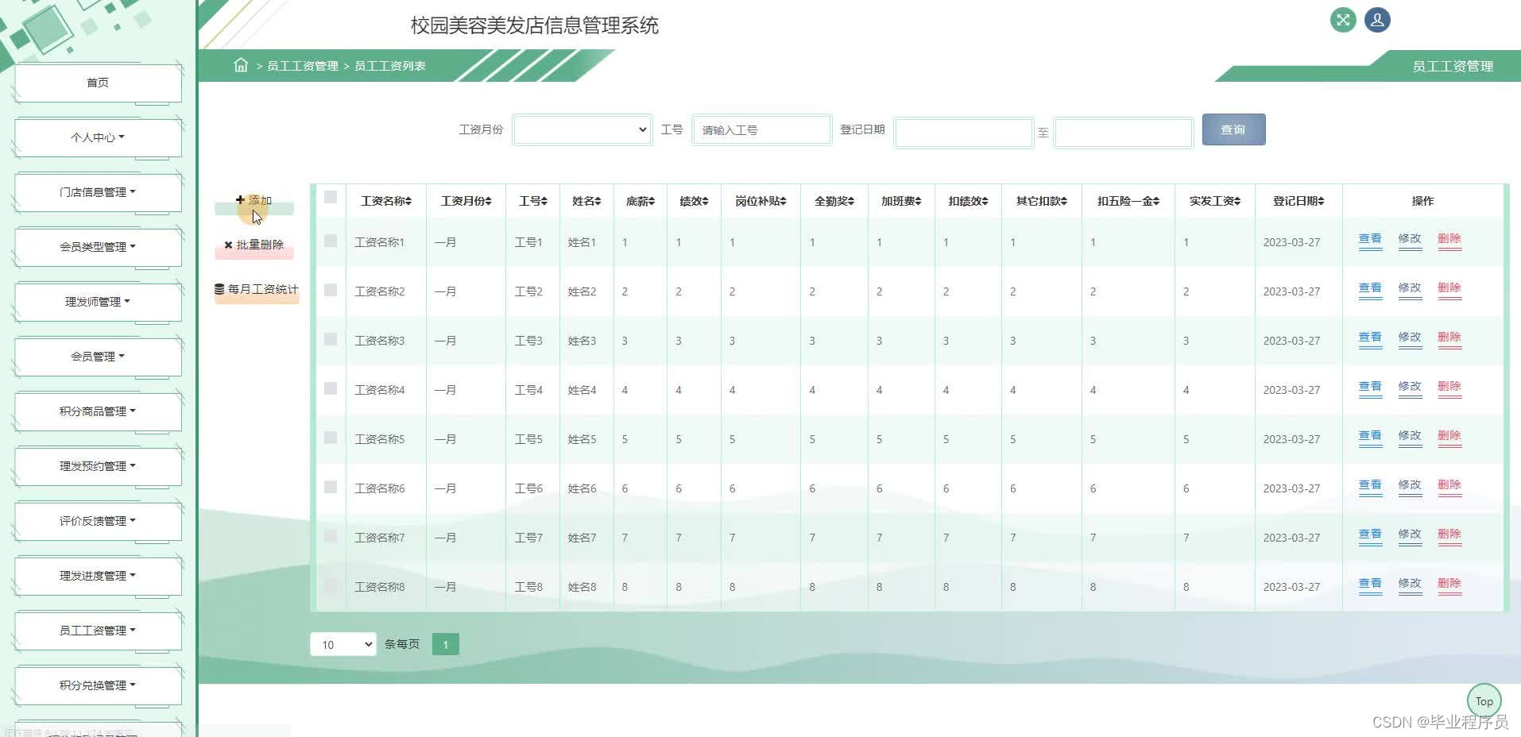Viewport: 1521px width, 737px height.
Task: Open the 首页 sidebar item
Action: tap(98, 83)
